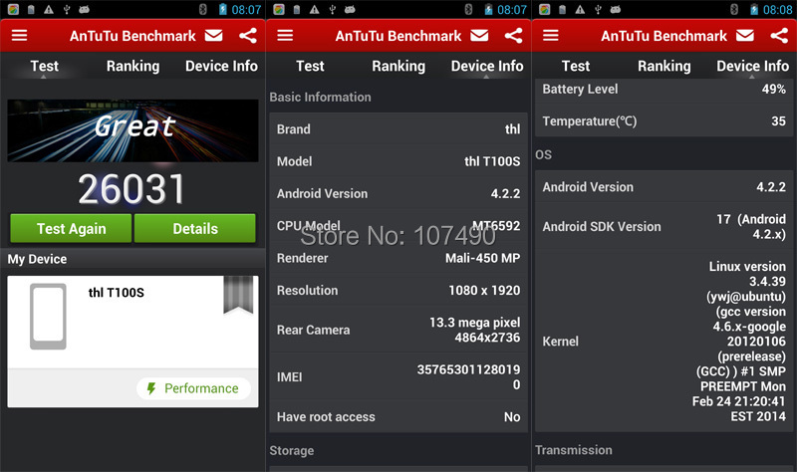Tap the Rear Camera row
This screenshot has height=472, width=797.
pos(398,330)
